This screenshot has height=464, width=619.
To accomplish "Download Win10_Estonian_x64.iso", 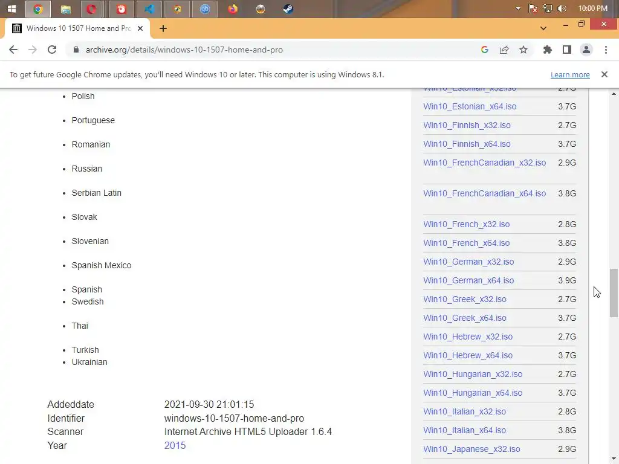I will coord(470,106).
